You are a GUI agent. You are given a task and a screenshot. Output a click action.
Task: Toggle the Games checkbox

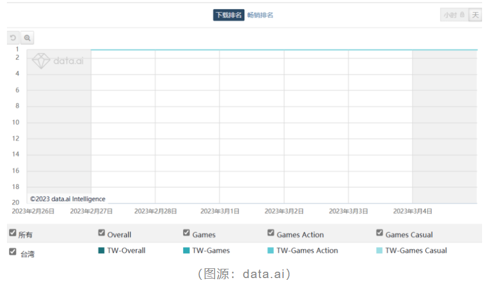click(x=187, y=233)
